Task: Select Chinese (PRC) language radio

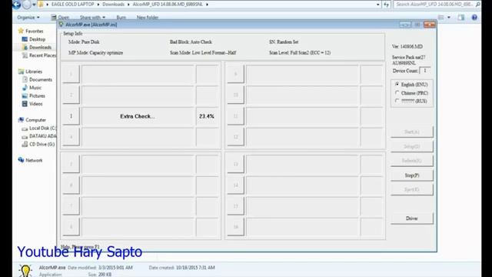Action: [397, 93]
